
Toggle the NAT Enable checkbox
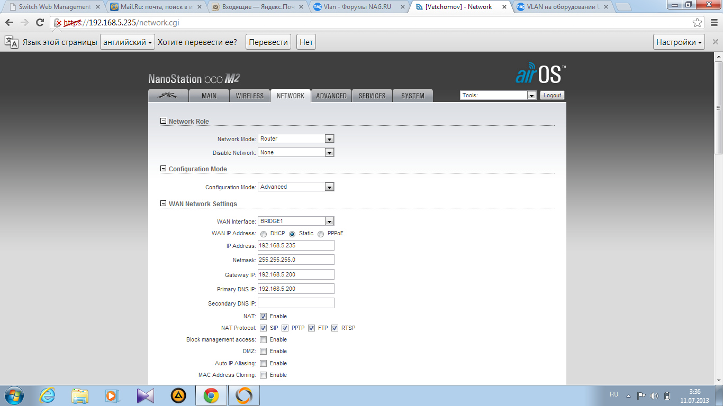pos(264,316)
